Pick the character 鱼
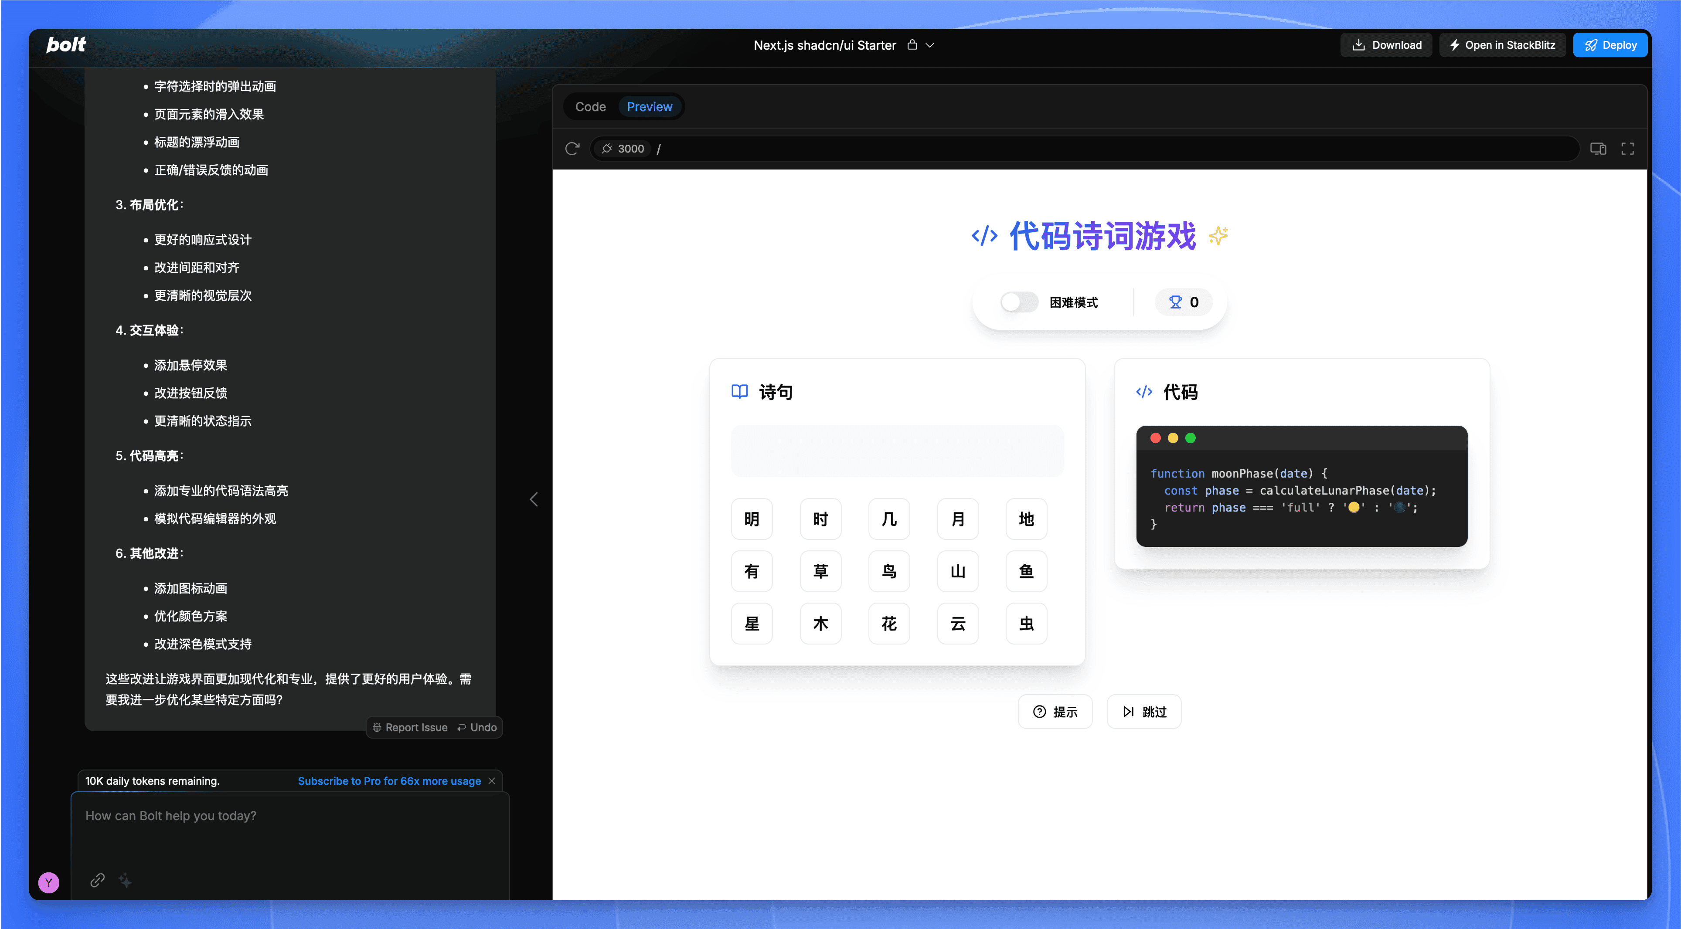1681x929 pixels. [1027, 571]
